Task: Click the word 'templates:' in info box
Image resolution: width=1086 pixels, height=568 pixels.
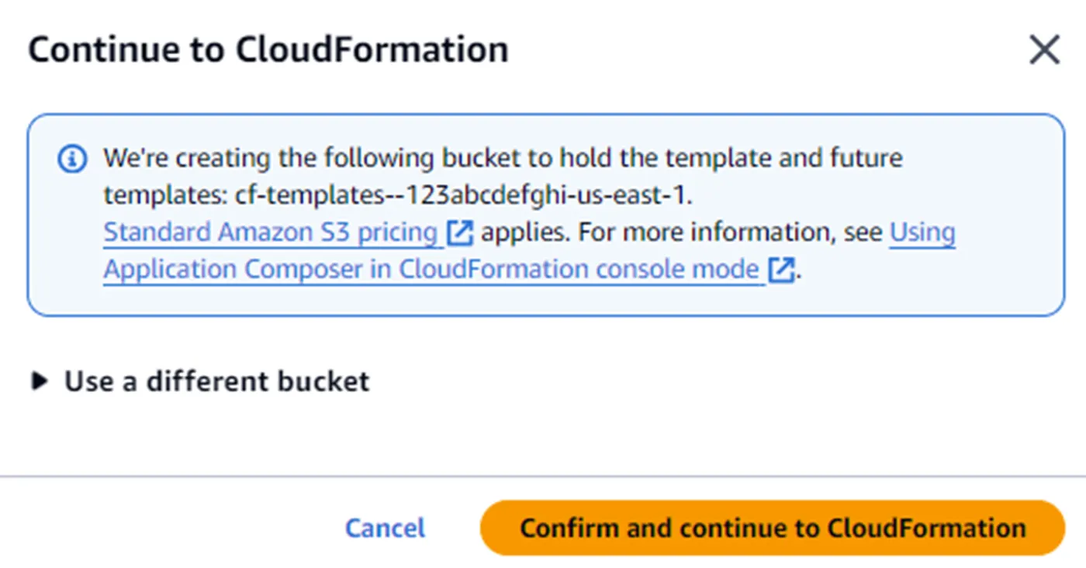Action: click(x=165, y=196)
